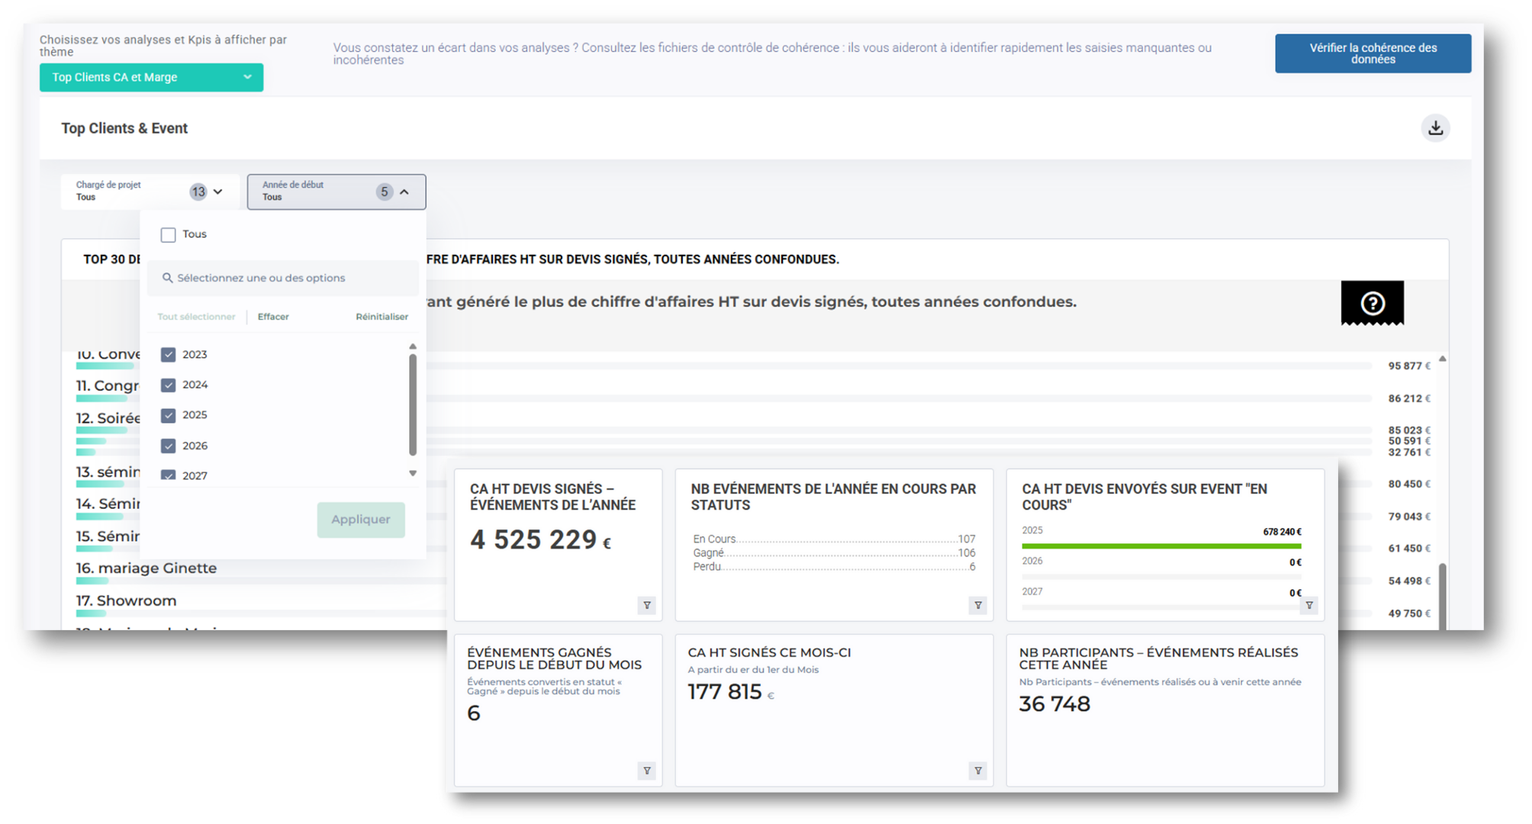
Task: Click filter icon on CA HT devis signés card
Action: click(646, 605)
